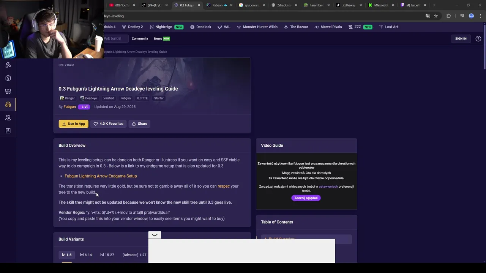Open the browser translate icon
Screen dimensions: 486x273
click(428, 16)
